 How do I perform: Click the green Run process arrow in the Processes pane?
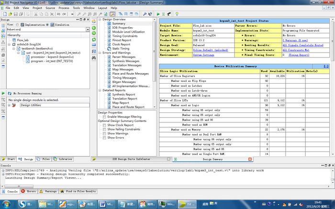pos(3,93)
